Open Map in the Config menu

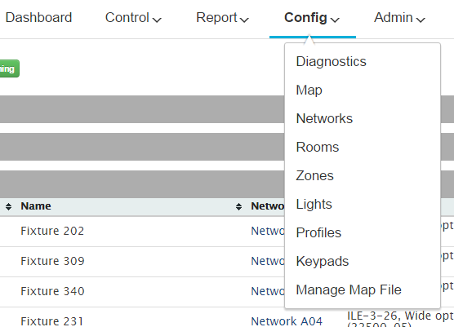(309, 91)
